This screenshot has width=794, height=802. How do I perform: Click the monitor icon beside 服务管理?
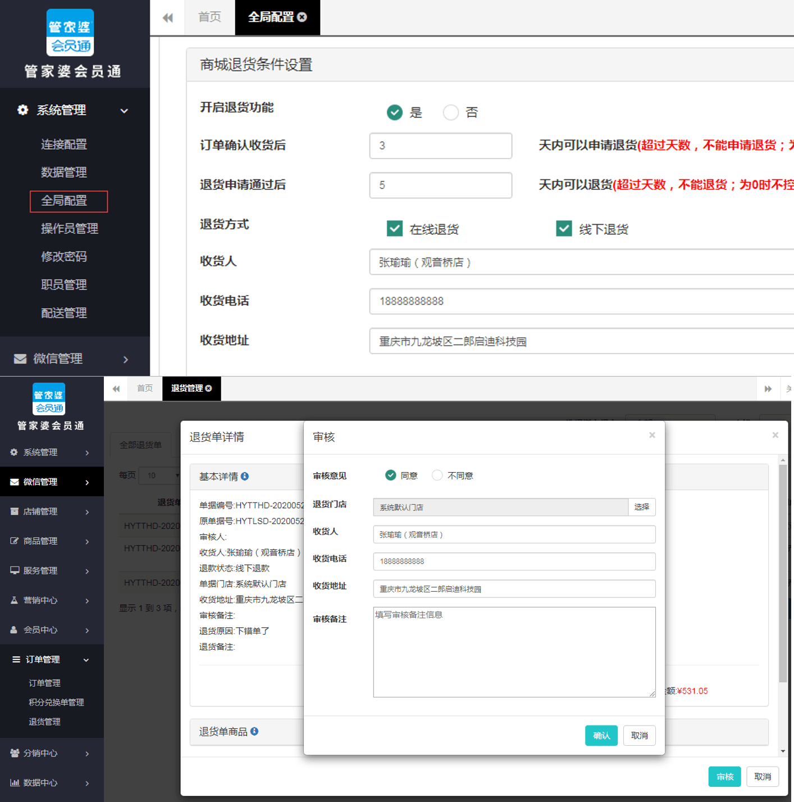tap(15, 570)
